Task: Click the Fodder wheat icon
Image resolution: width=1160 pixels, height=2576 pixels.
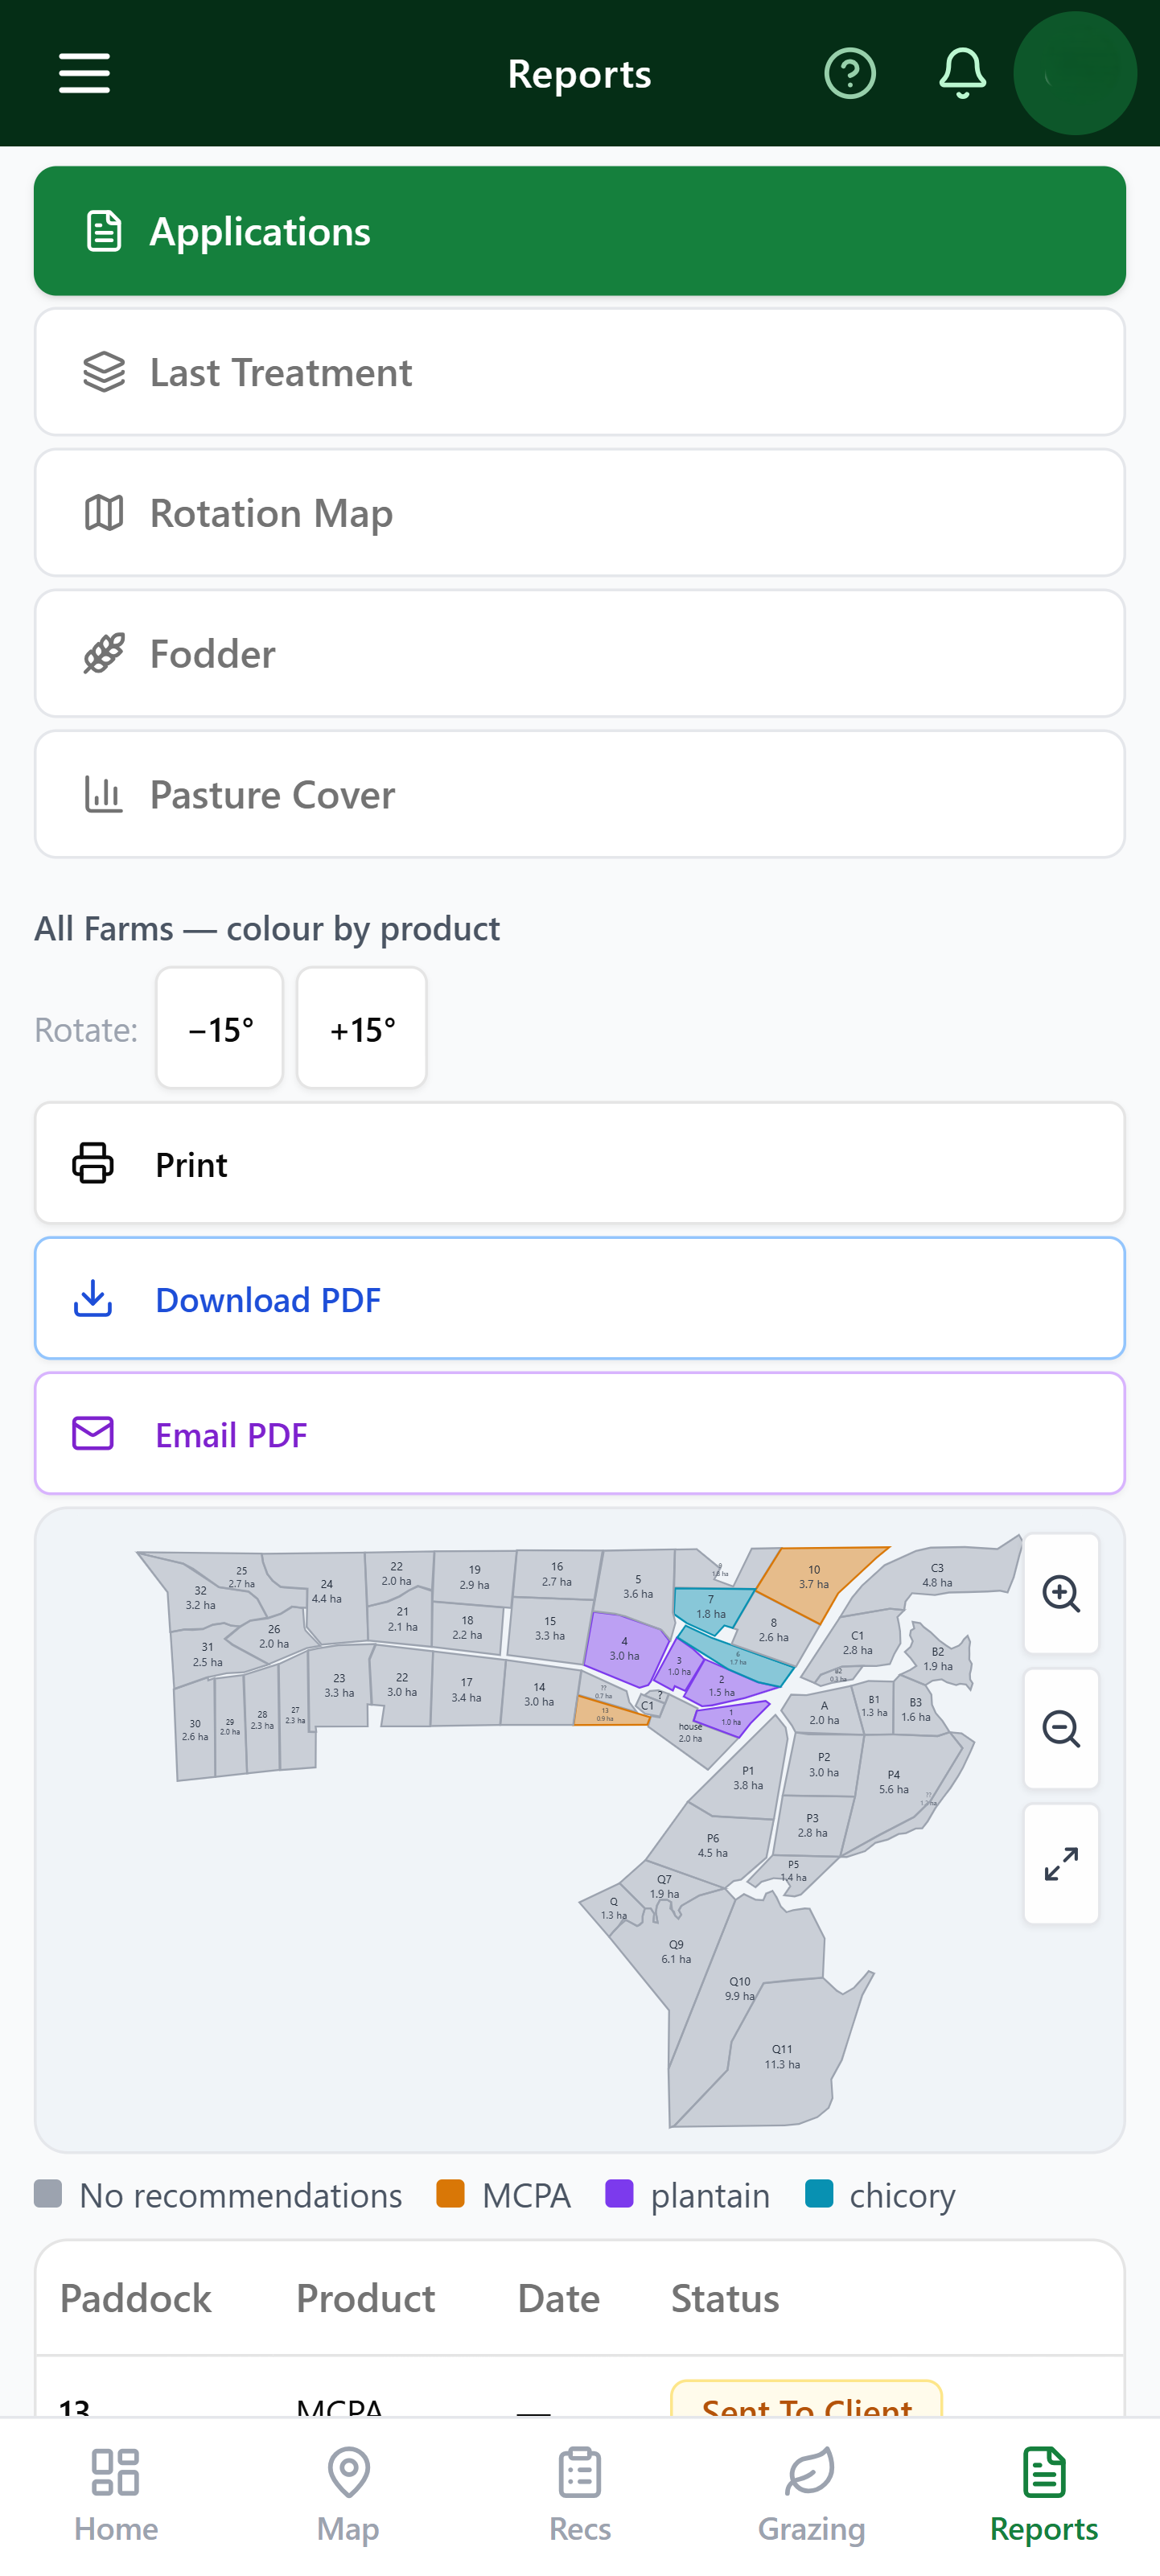Action: coord(104,654)
